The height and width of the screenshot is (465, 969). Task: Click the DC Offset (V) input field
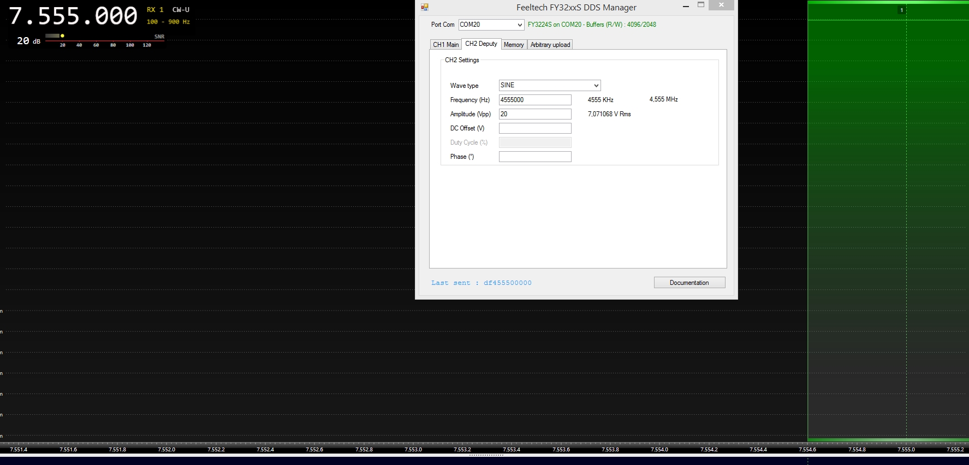pyautogui.click(x=535, y=128)
